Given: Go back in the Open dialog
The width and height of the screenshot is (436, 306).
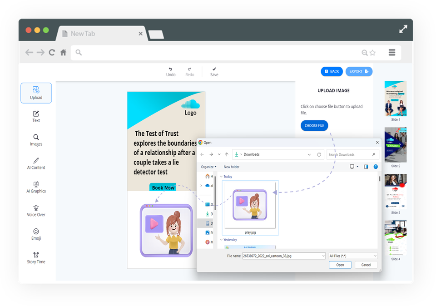Looking at the screenshot, I should pos(202,154).
